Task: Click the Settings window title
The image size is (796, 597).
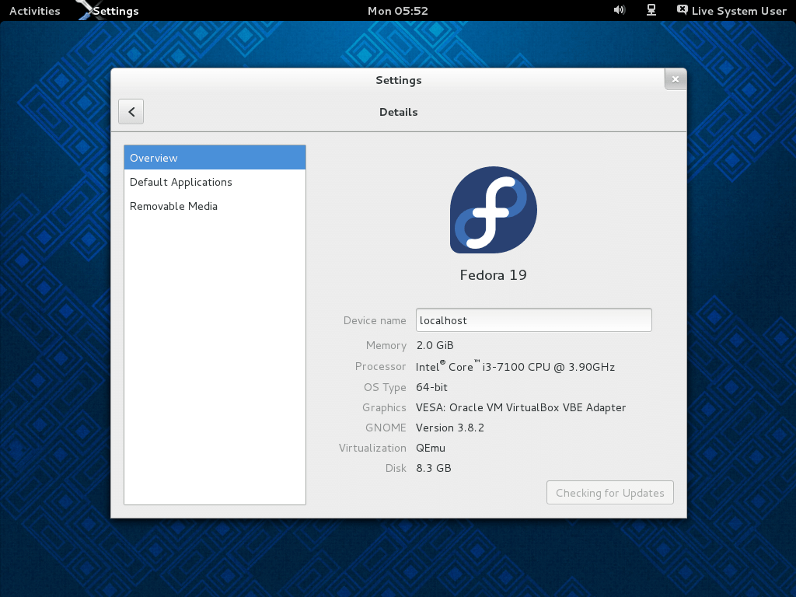Action: 399,80
